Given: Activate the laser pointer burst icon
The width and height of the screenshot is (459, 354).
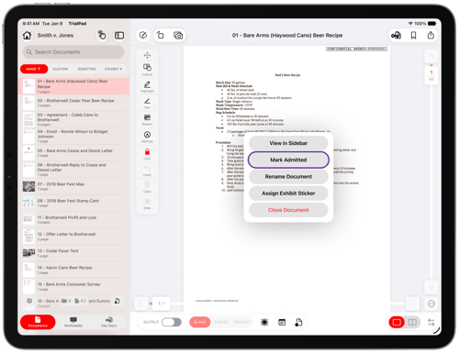Looking at the screenshot, I should [x=264, y=322].
